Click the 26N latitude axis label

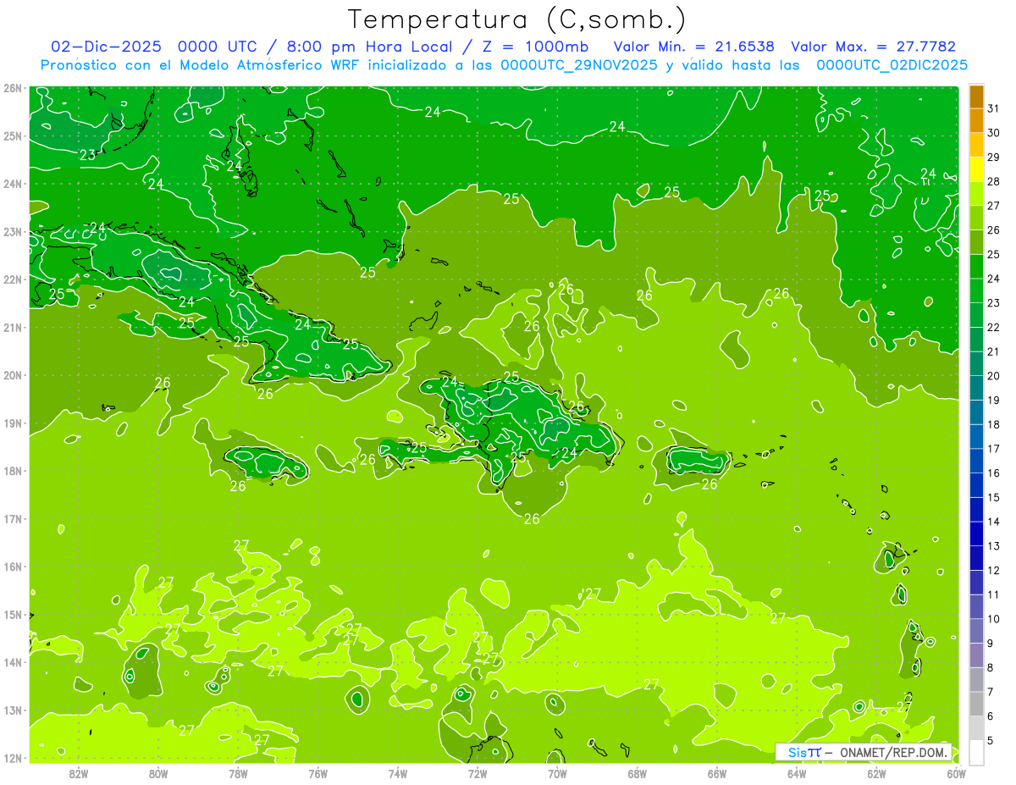point(13,88)
